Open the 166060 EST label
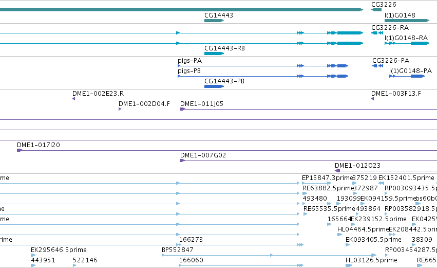Image resolution: width=437 pixels, height=268 pixels. [191, 260]
